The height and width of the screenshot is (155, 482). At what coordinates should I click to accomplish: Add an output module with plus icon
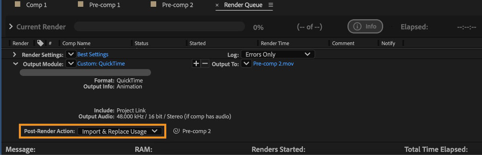pyautogui.click(x=196, y=64)
